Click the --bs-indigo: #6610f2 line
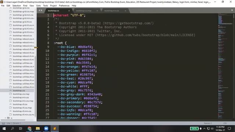The height and width of the screenshot is (132, 235). 77,51
